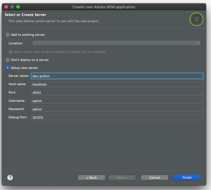211x190 pixels.
Task: Select Add to existing server option
Action: (x=8, y=35)
